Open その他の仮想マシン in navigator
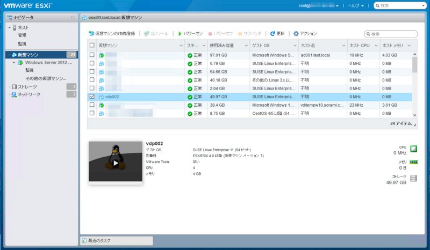 46,78
